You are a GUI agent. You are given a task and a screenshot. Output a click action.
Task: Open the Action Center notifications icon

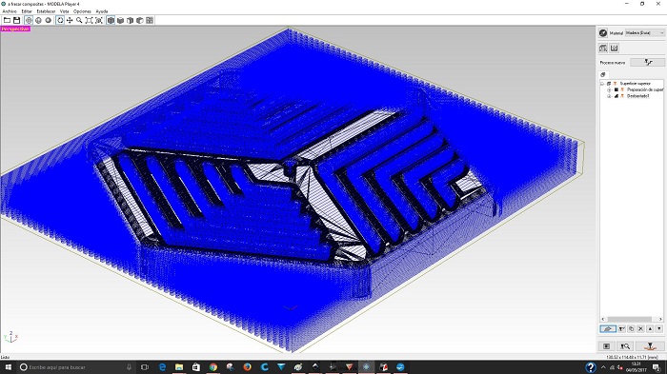point(657,367)
